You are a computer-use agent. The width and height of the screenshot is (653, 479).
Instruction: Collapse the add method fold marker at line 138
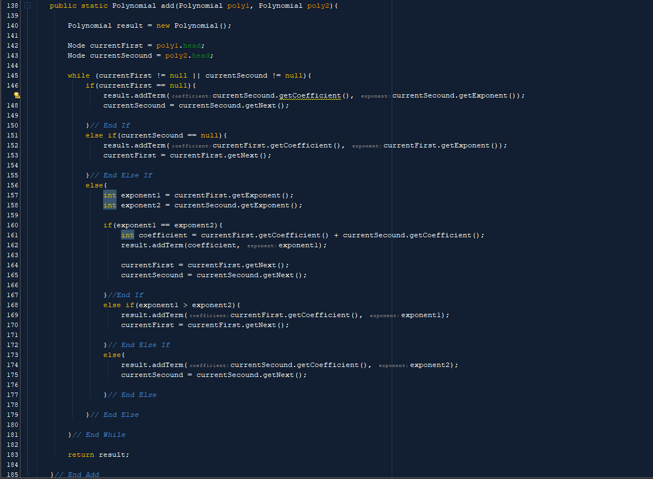point(28,6)
